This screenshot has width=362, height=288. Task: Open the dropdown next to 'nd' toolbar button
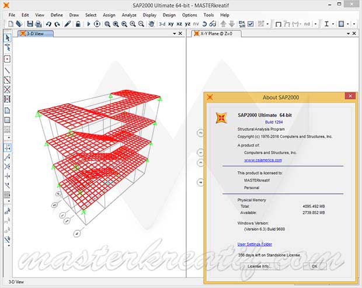click(x=316, y=24)
